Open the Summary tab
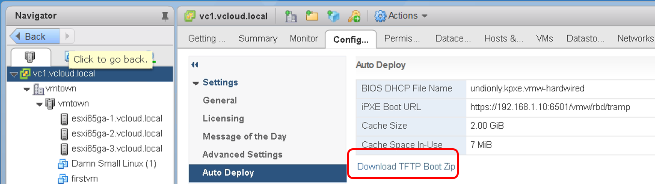The image size is (655, 184). coord(258,38)
